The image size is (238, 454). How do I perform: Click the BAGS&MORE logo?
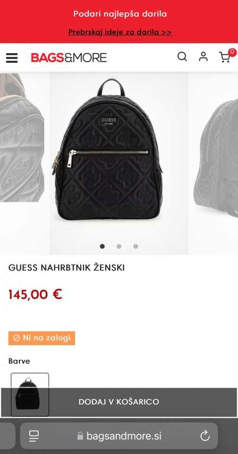point(69,57)
